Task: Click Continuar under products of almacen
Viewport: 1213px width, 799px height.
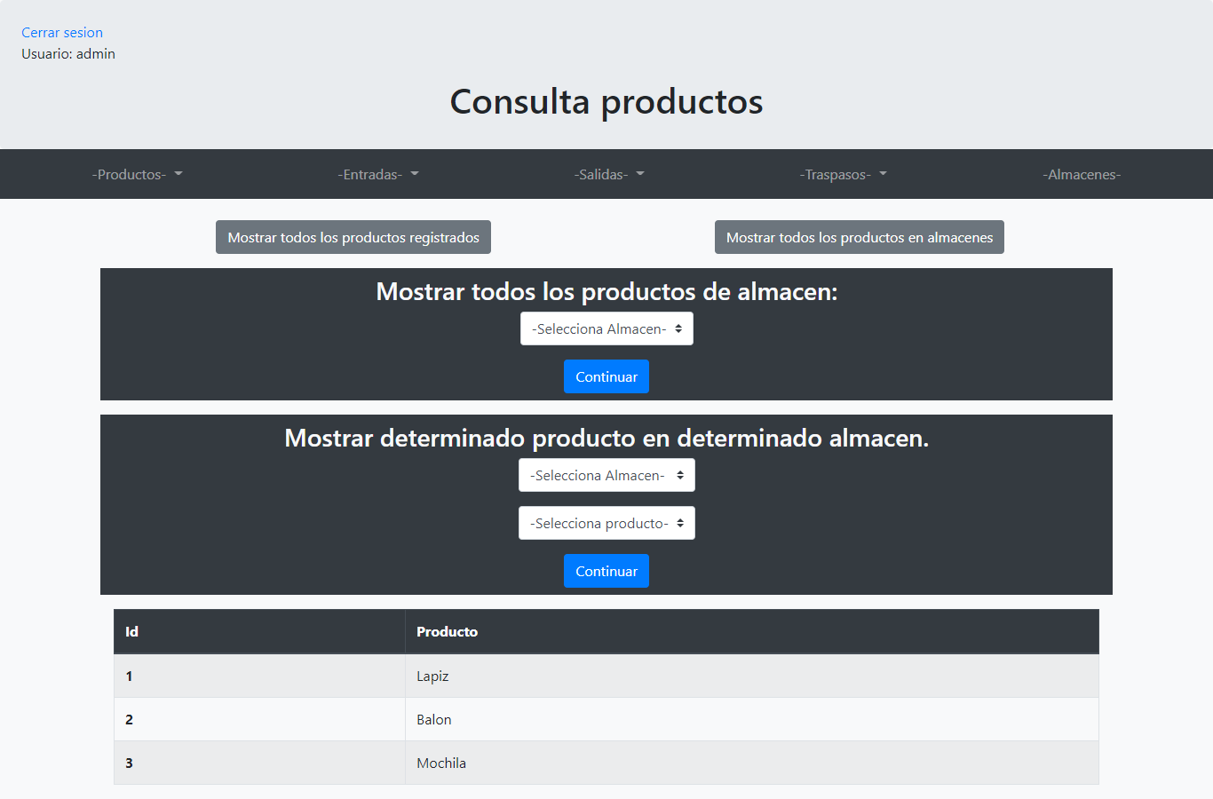Action: click(606, 376)
